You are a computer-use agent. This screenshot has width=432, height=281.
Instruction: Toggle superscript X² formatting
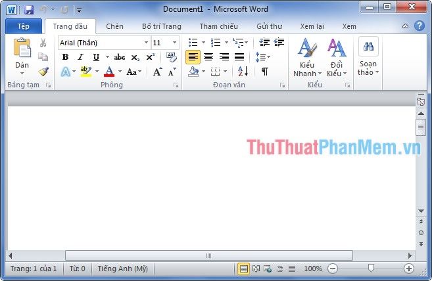(150, 57)
